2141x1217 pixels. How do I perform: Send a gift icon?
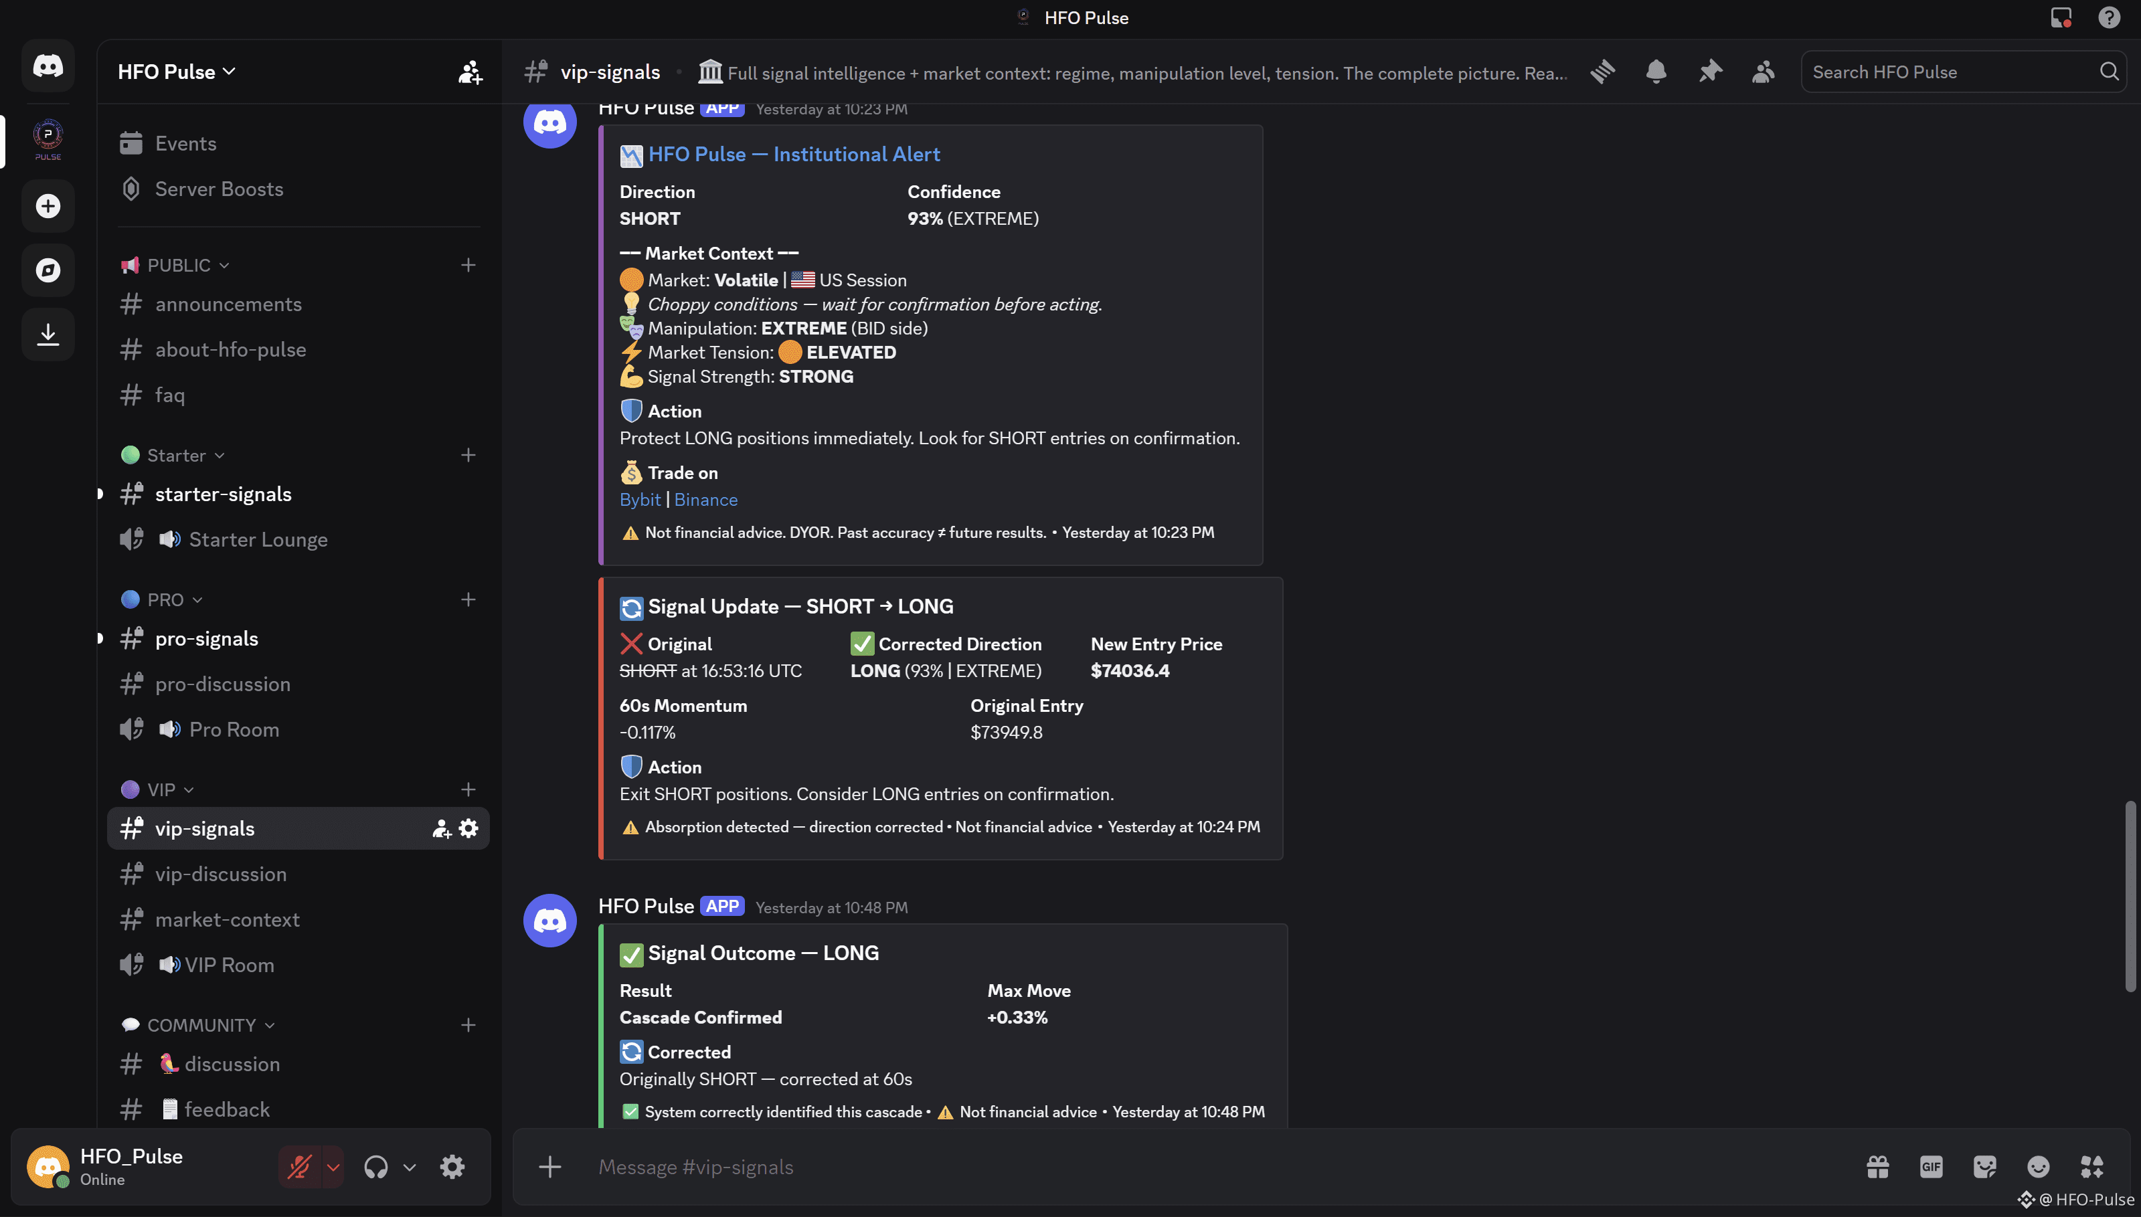point(1877,1167)
